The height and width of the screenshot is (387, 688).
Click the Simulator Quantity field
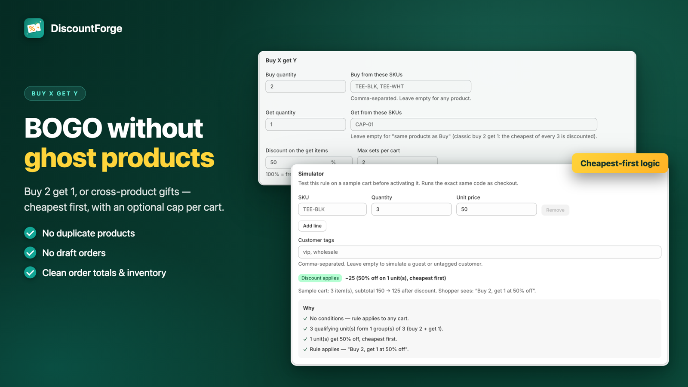click(x=412, y=209)
